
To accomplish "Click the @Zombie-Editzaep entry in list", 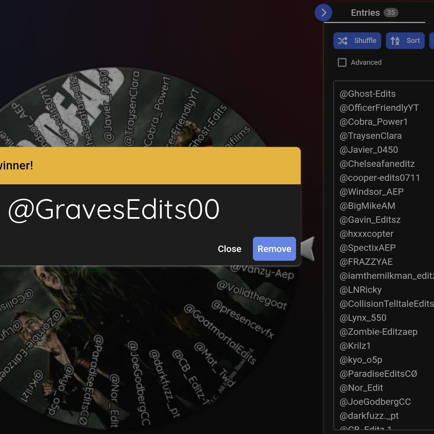I will 379,332.
